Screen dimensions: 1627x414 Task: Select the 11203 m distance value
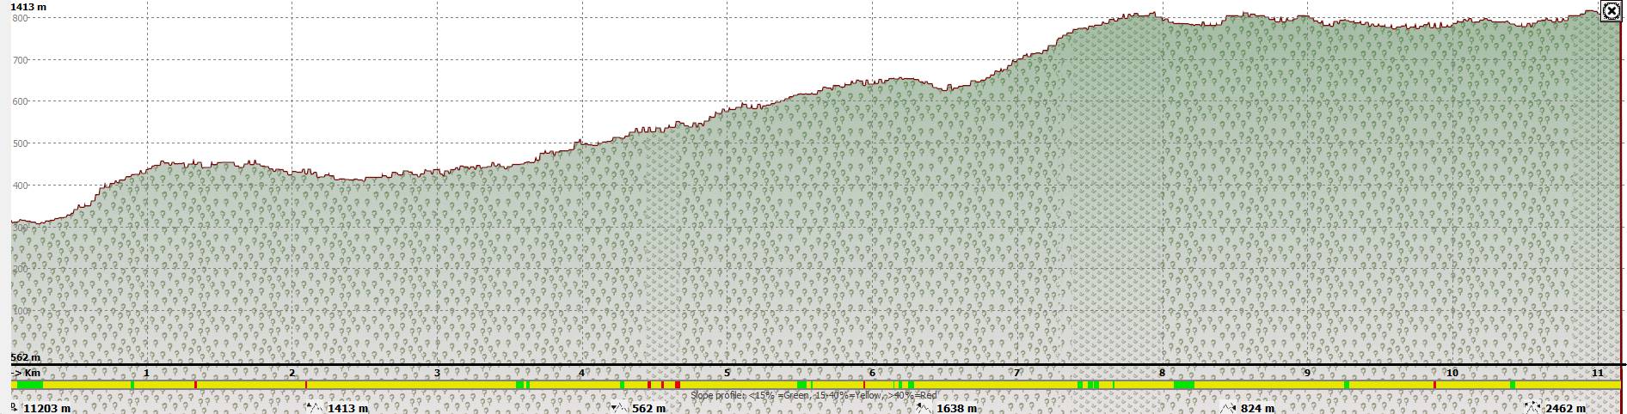click(x=46, y=409)
